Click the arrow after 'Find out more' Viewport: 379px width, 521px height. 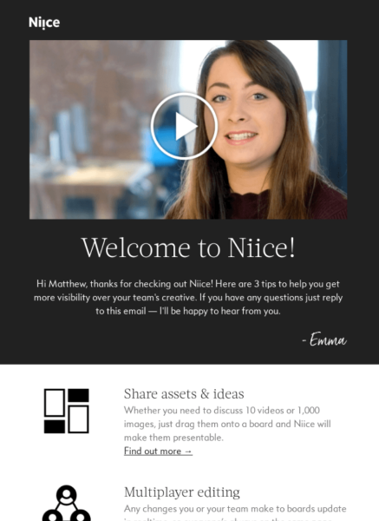188,452
